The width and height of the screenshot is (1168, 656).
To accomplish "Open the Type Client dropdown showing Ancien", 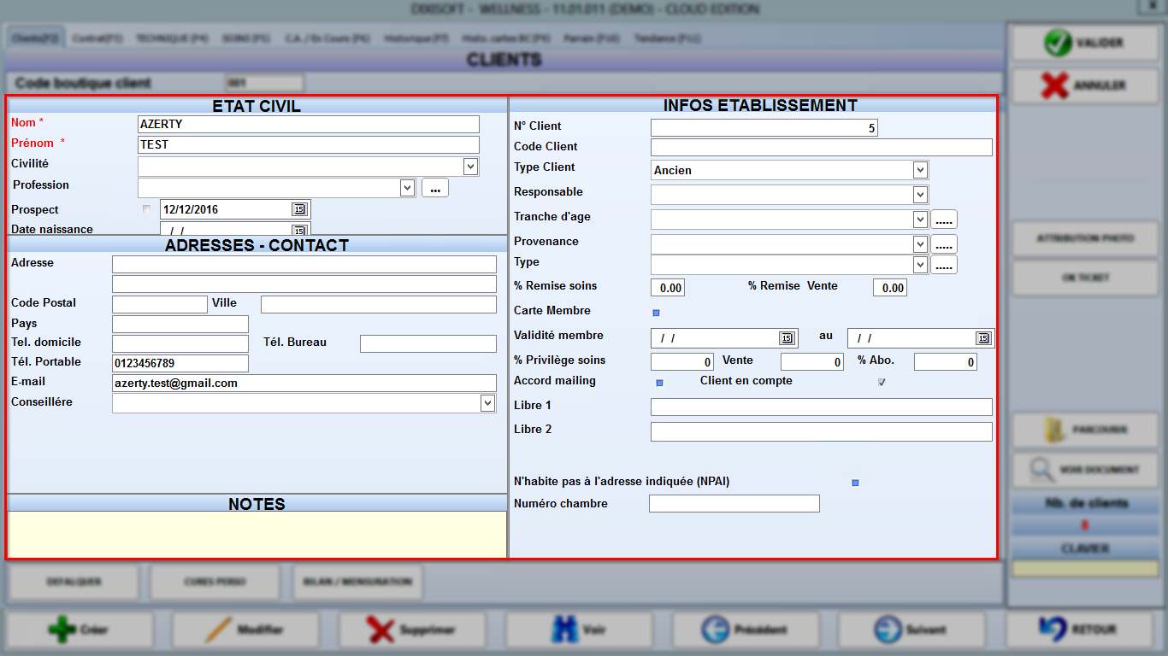I will 919,169.
